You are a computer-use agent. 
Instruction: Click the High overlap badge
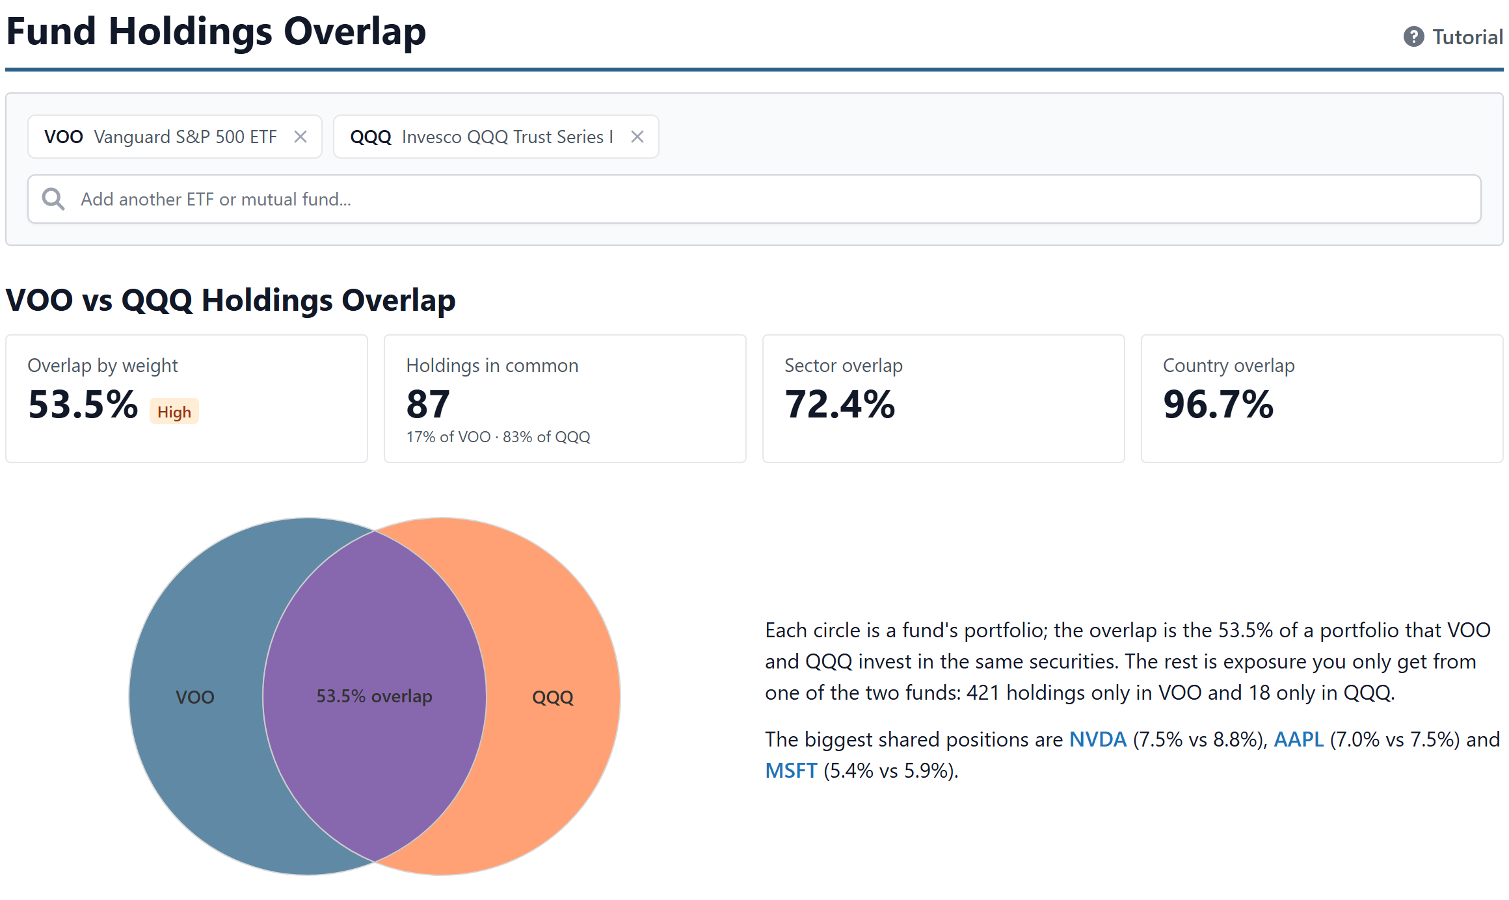click(x=174, y=412)
